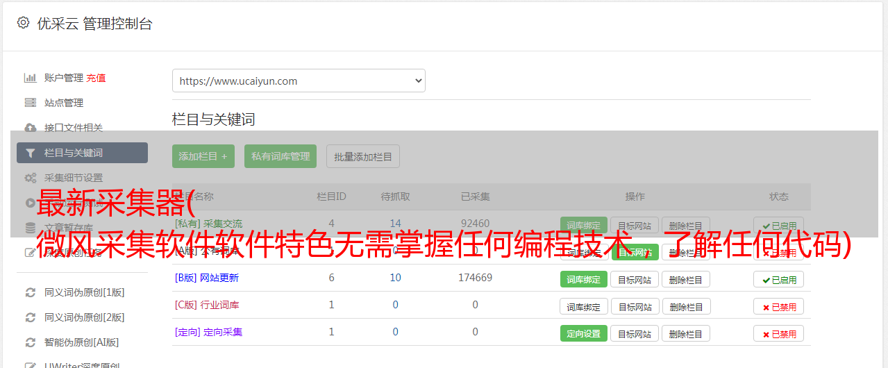Click the database icon for 文章暂存库
This screenshot has height=368, width=888.
pyautogui.click(x=30, y=228)
